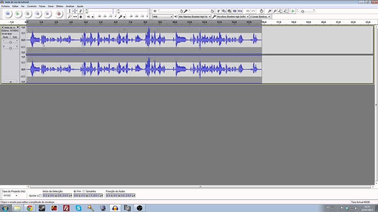Image resolution: width=378 pixels, height=212 pixels.
Task: Select the Fim radio button
Action: (75, 191)
